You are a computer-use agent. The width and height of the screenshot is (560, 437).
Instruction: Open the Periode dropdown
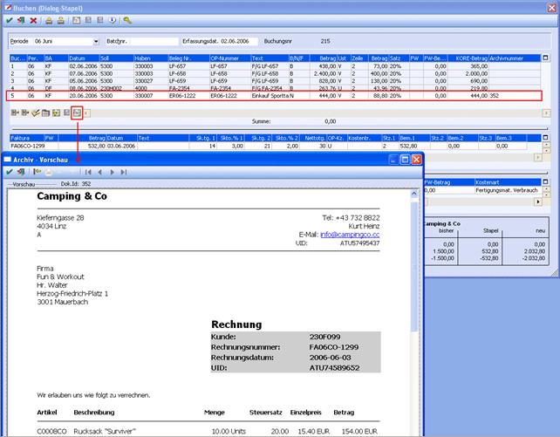[95, 41]
